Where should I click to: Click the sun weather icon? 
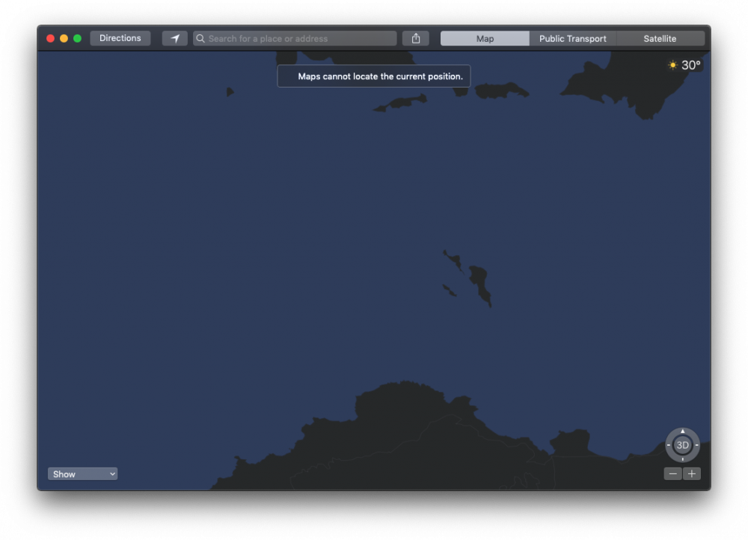coord(672,65)
